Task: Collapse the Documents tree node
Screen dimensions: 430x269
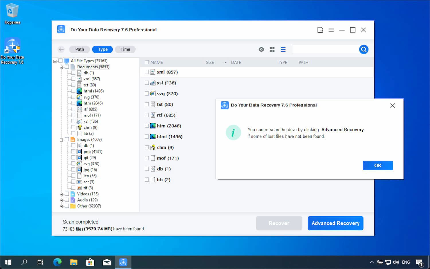Action: (61, 67)
